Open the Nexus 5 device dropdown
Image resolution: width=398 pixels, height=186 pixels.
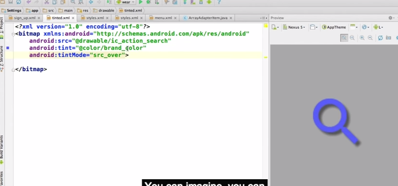[x=294, y=27]
